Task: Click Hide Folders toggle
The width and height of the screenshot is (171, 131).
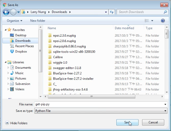Action: coord(16,123)
